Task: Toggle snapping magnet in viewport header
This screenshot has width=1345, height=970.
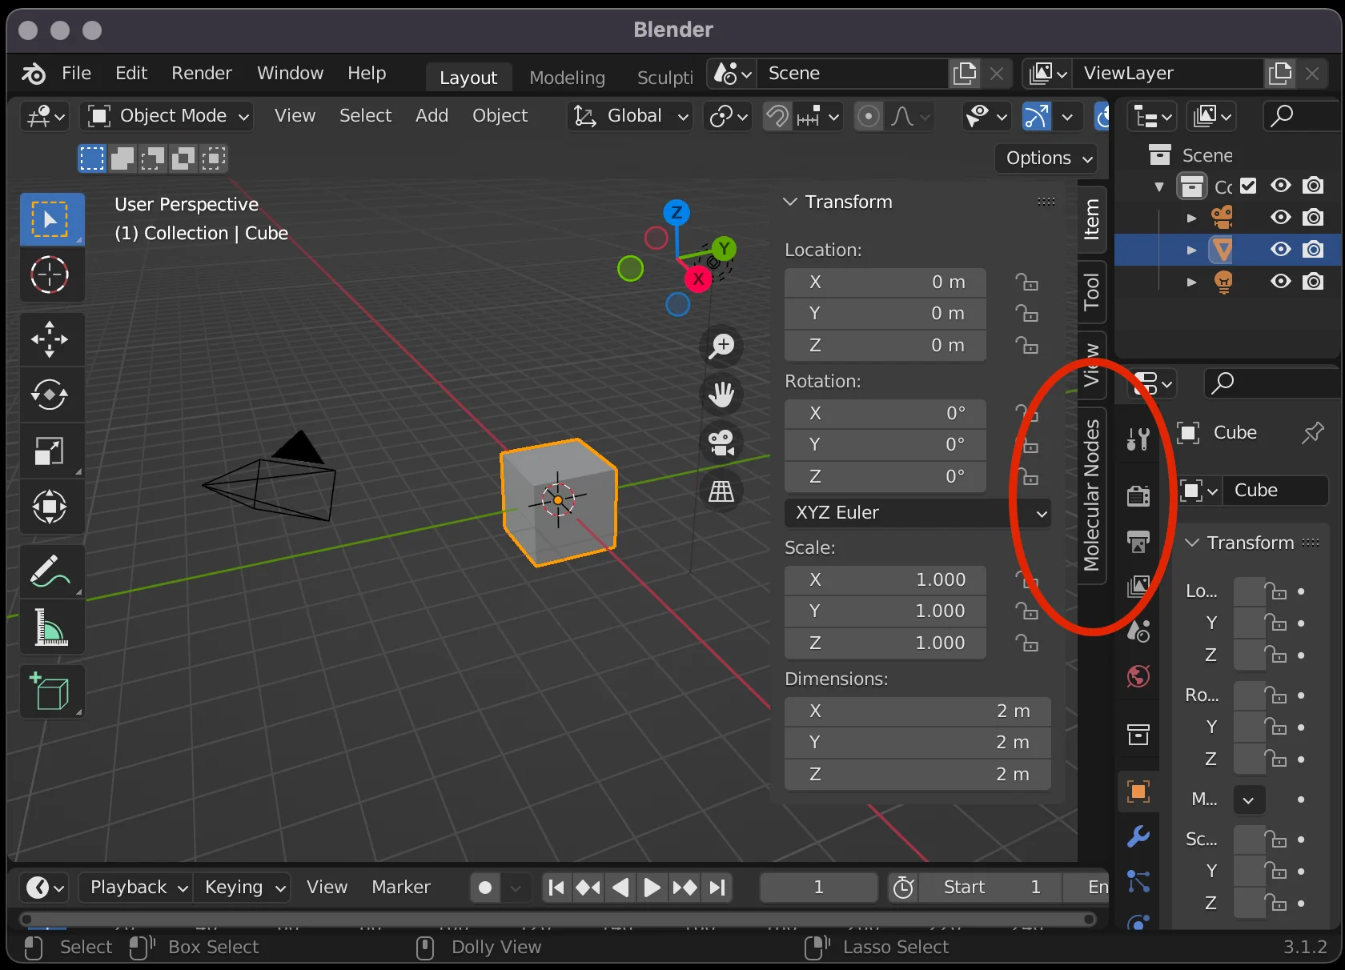Action: pyautogui.click(x=777, y=117)
